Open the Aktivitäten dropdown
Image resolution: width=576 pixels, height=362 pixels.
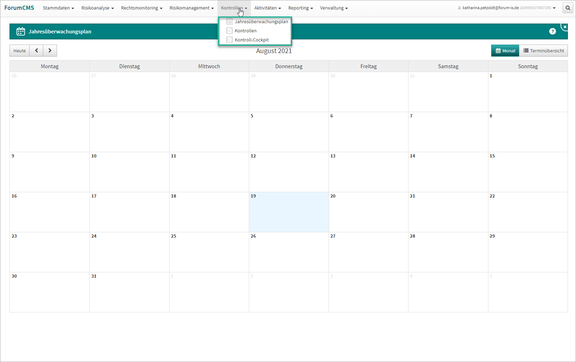[267, 8]
